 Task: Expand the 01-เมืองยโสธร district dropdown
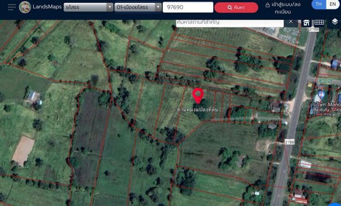point(138,7)
